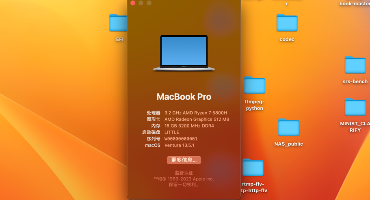Click the 更多信息... button
Screen dimensions: 370x200
(184, 160)
